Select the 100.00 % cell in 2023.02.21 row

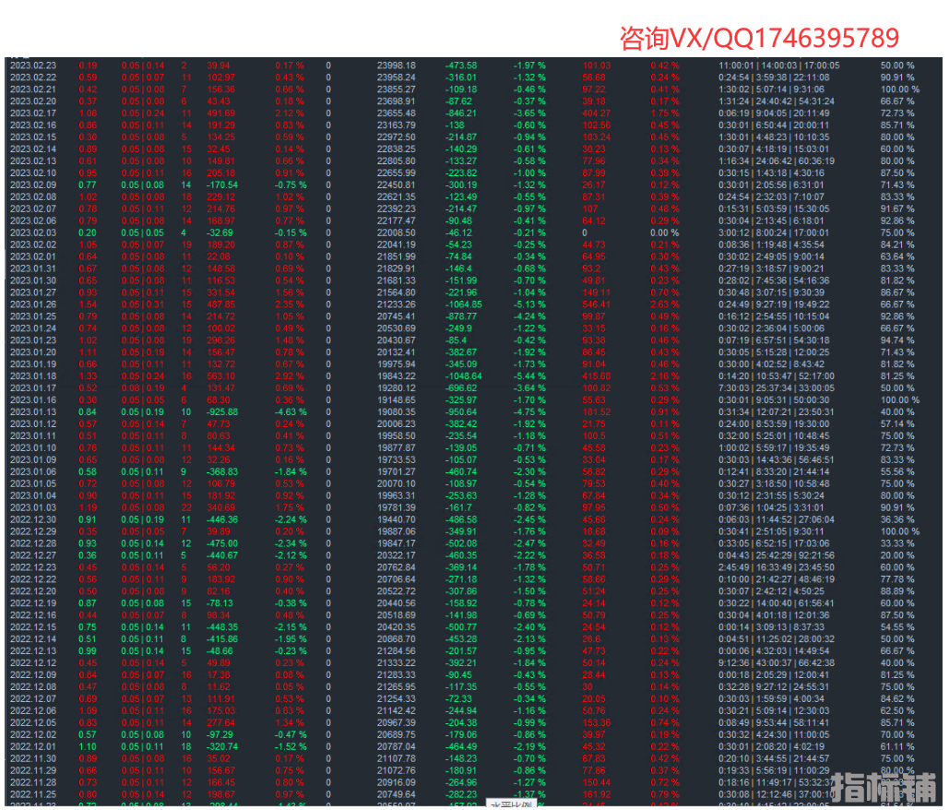click(899, 89)
